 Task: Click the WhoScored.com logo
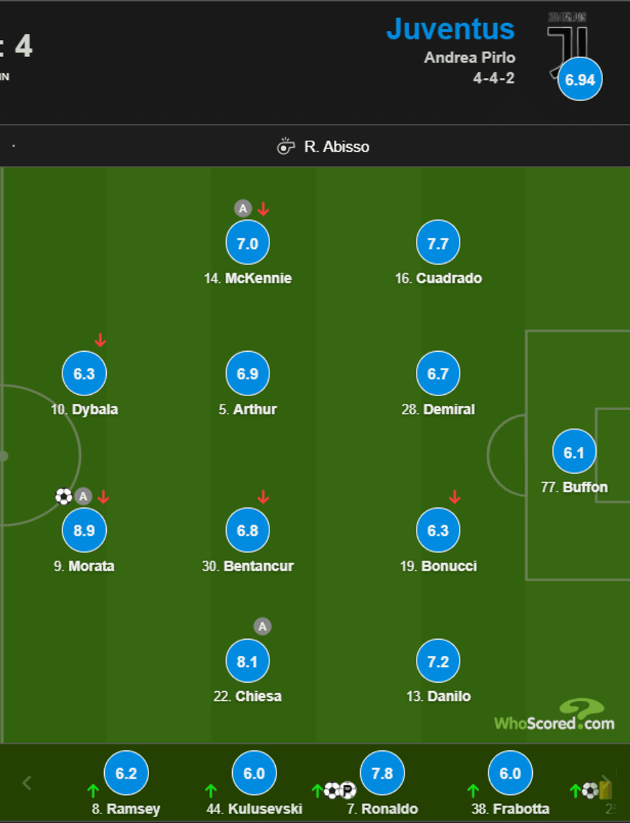pos(554,717)
